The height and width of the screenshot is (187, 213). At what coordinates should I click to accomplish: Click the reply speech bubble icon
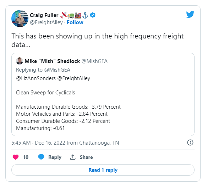(x=41, y=157)
